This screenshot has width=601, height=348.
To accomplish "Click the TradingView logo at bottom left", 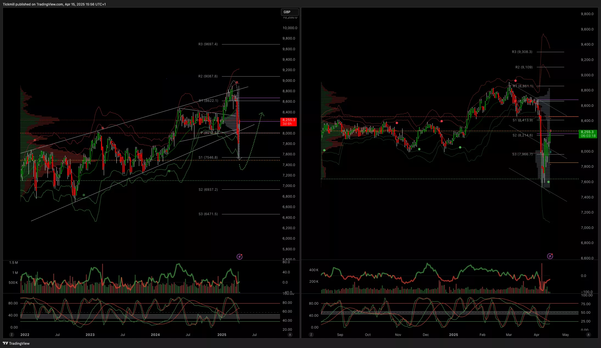I will coord(16,343).
